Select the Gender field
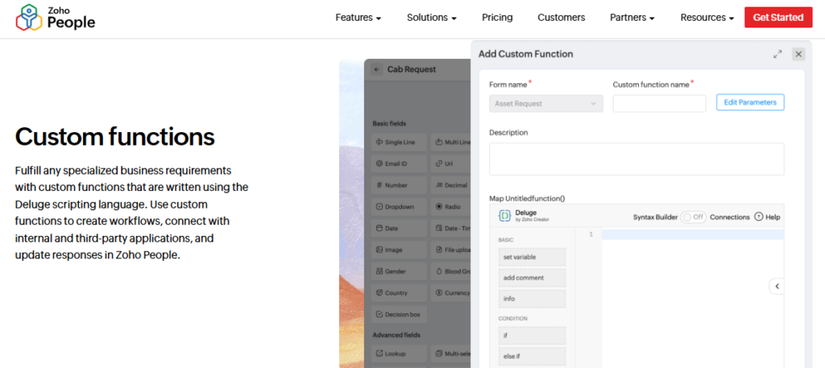825x368 pixels. pyautogui.click(x=399, y=271)
